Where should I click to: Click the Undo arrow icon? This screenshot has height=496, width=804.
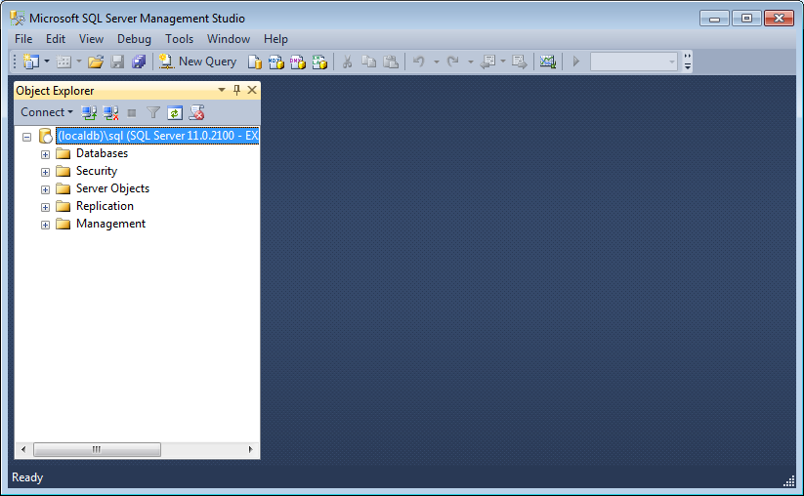click(419, 62)
